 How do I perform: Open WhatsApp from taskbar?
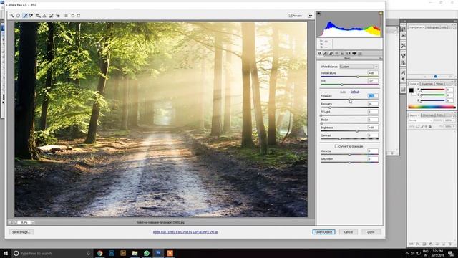tap(147, 253)
